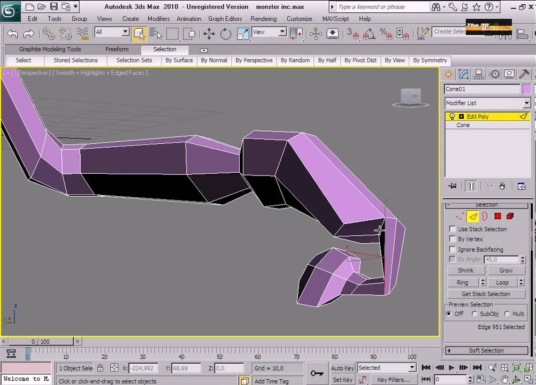Image resolution: width=536 pixels, height=385 pixels.
Task: Switch to Vertex sub-object level
Action: [x=459, y=217]
